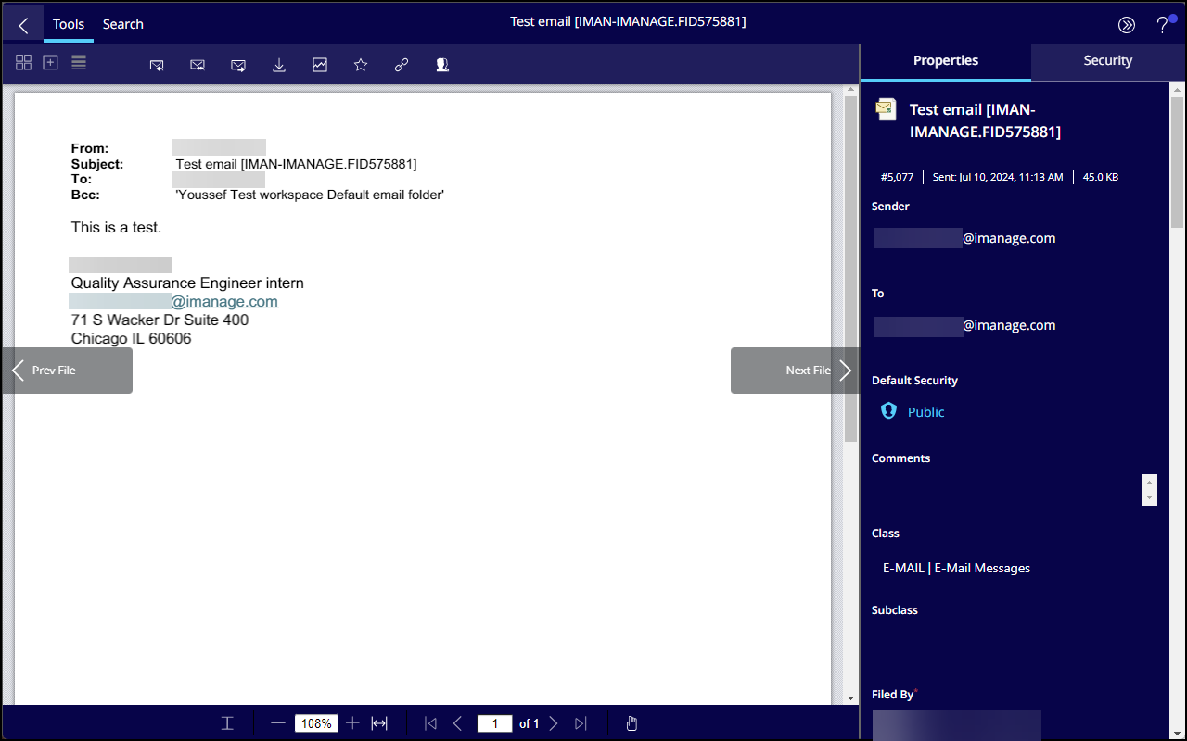The width and height of the screenshot is (1187, 741).
Task: Select the text selection cursor tool
Action: tap(227, 723)
